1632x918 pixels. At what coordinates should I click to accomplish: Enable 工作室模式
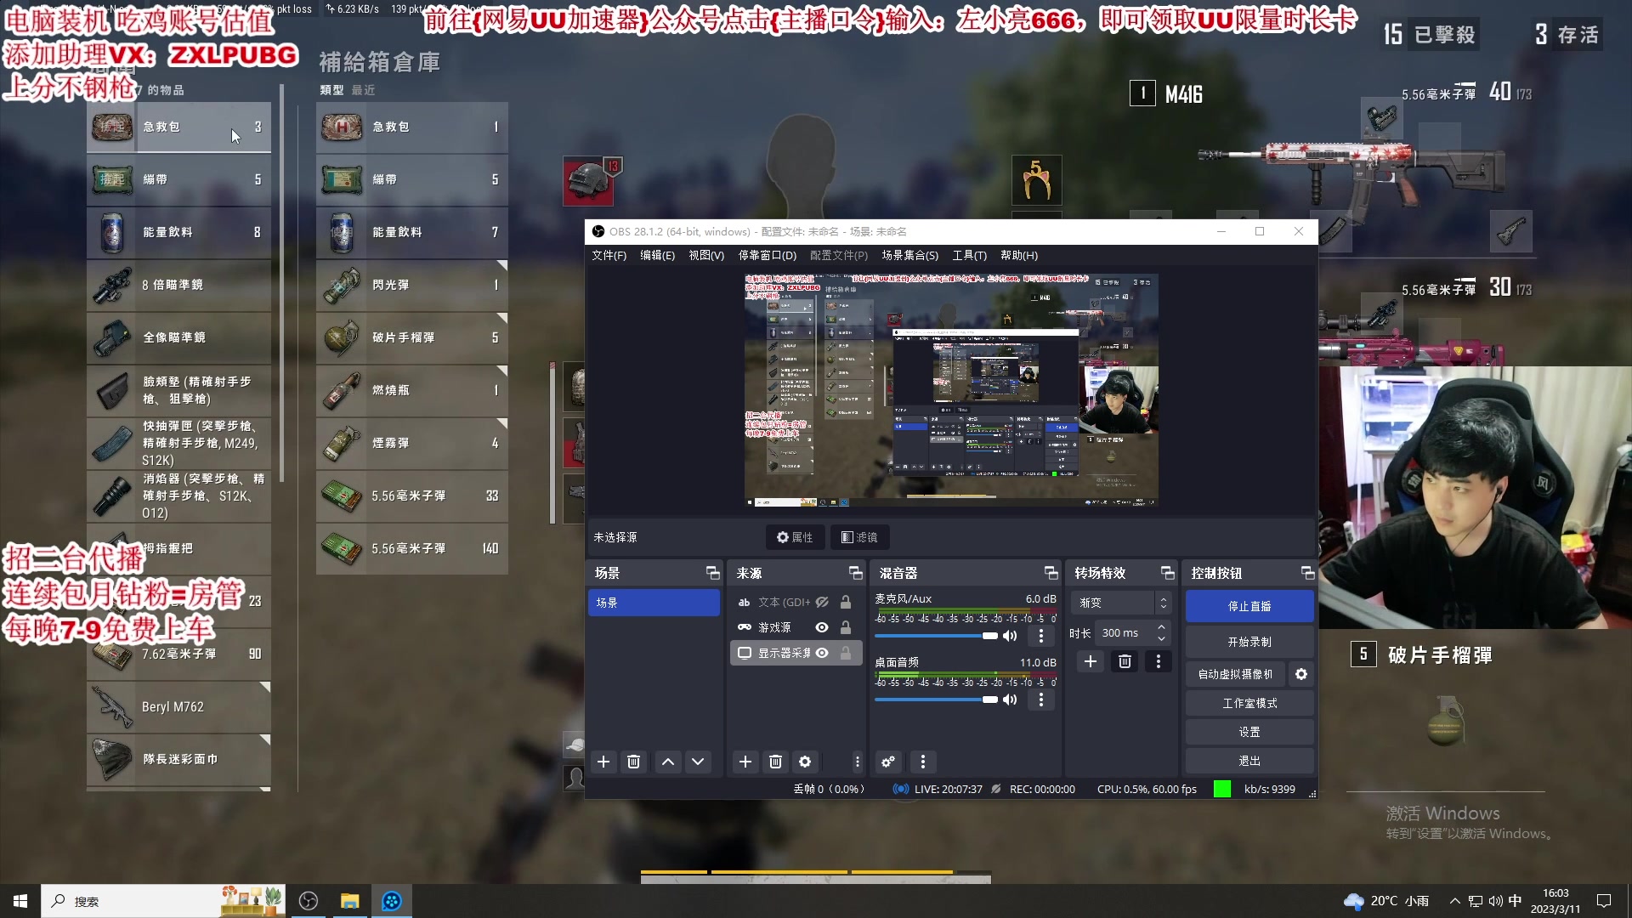(x=1249, y=703)
